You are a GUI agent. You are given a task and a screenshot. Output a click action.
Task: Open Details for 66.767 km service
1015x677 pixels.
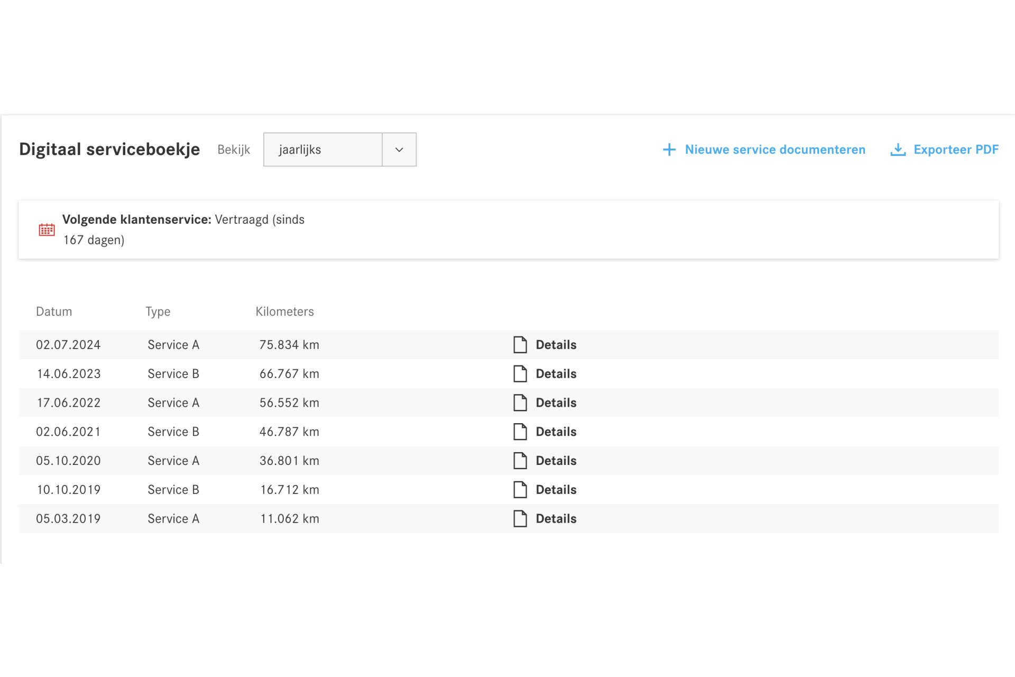(556, 374)
